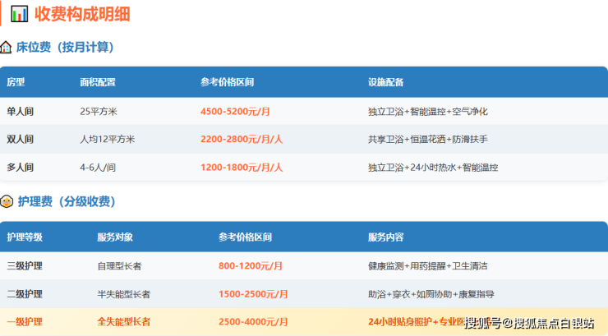Select the 二级护理 row label
Viewport: 608px width, 336px height.
[25, 294]
